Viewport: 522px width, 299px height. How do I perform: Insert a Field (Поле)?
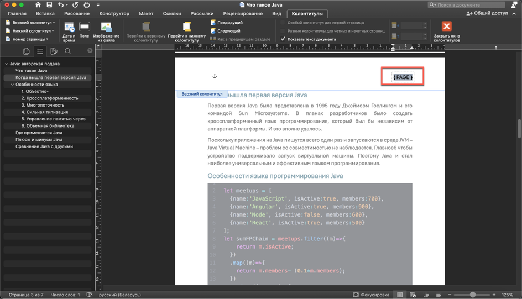tap(84, 30)
